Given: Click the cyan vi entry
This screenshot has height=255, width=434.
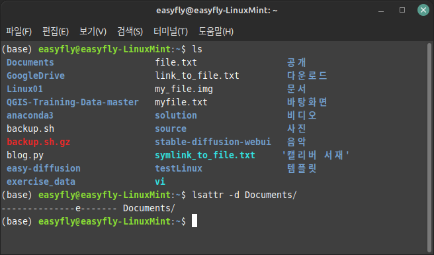Looking at the screenshot, I should coord(160,182).
